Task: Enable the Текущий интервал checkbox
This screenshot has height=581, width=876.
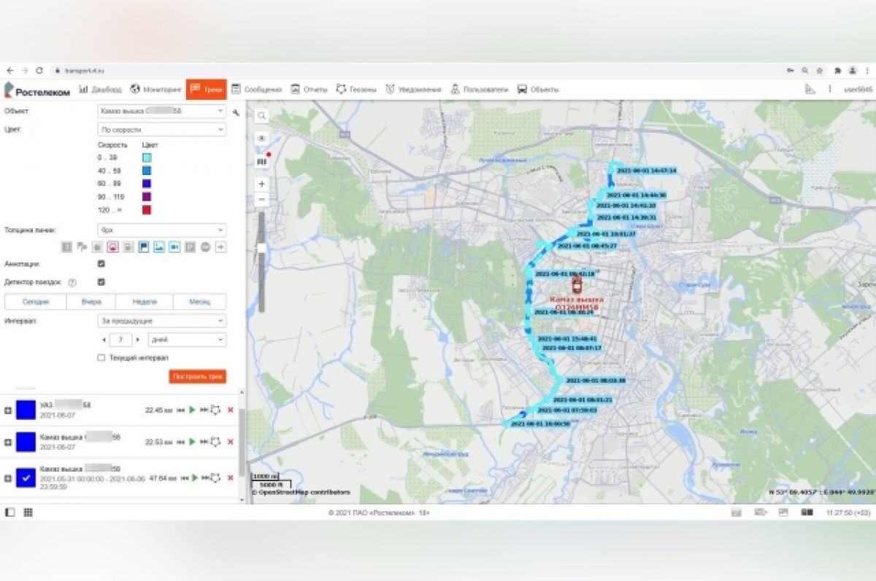Action: [x=101, y=358]
